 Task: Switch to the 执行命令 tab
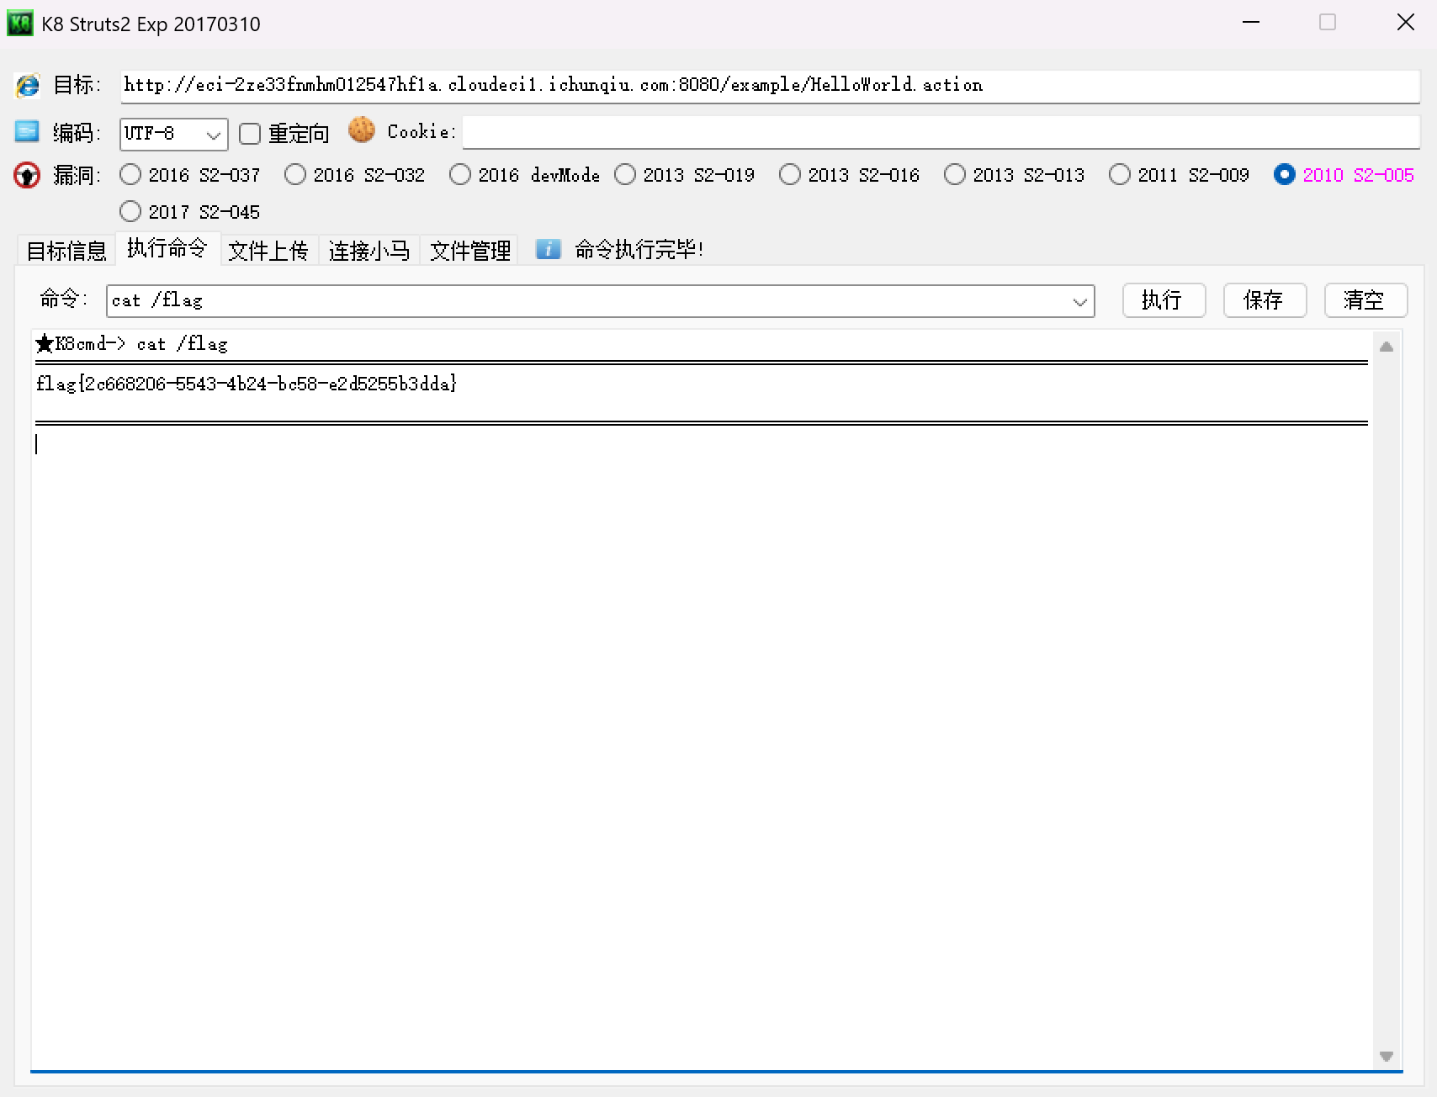pyautogui.click(x=167, y=248)
